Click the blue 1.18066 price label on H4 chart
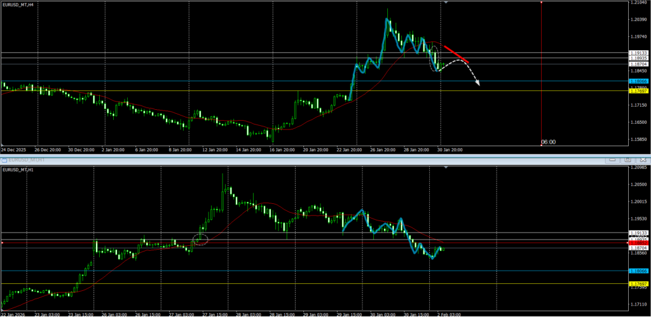This screenshot has width=651, height=317. pos(638,81)
